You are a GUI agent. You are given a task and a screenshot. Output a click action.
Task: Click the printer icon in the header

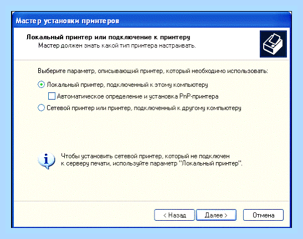click(x=273, y=44)
